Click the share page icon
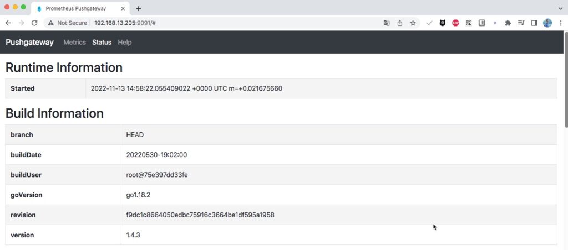This screenshot has height=250, width=568. (400, 23)
